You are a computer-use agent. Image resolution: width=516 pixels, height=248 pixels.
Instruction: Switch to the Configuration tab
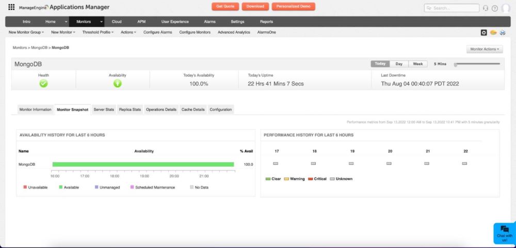221,110
